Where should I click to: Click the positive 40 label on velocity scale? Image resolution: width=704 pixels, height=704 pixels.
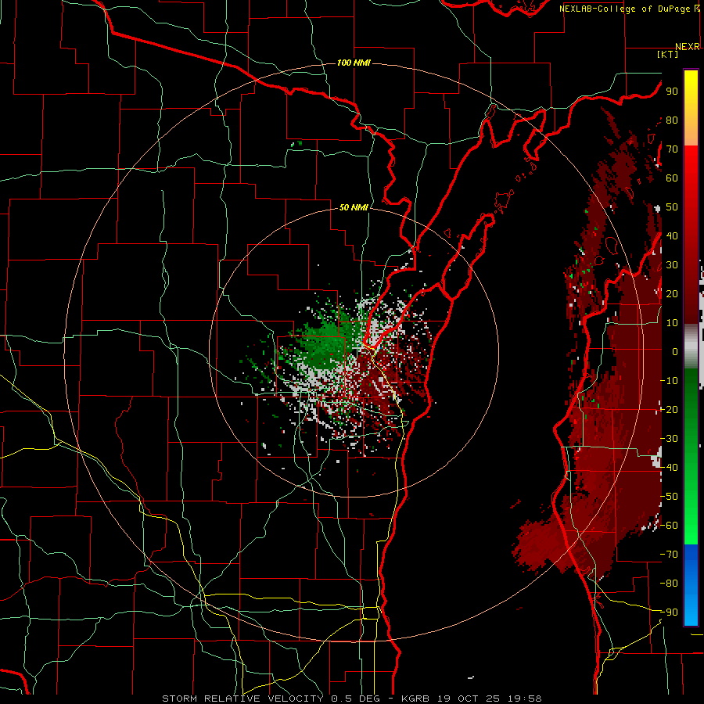pos(672,235)
